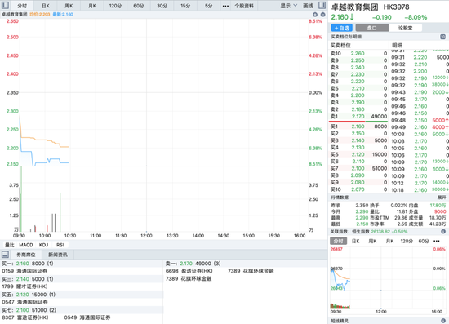The width and height of the screenshot is (449, 324).
Task: Click the 均价 2.203 legend label
Action: tap(39, 14)
